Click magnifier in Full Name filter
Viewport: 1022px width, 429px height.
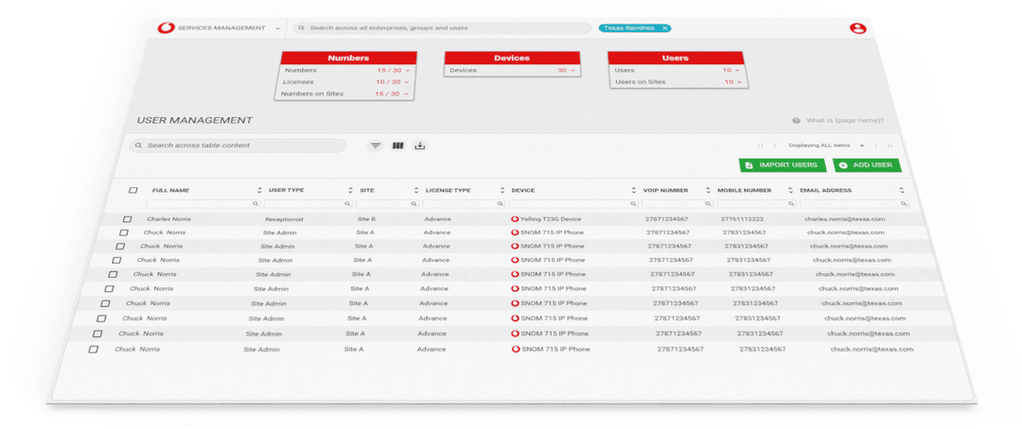(255, 204)
